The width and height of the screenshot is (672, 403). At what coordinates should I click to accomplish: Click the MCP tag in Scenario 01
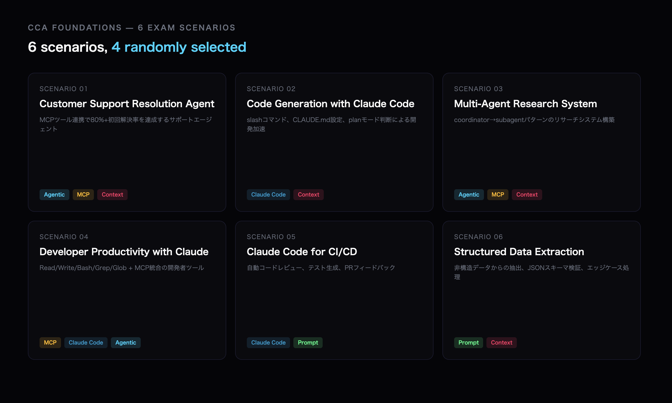83,195
